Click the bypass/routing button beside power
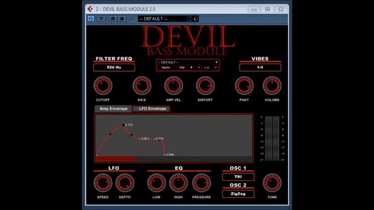Image resolution: width=374 pixels, height=210 pixels. click(x=101, y=19)
